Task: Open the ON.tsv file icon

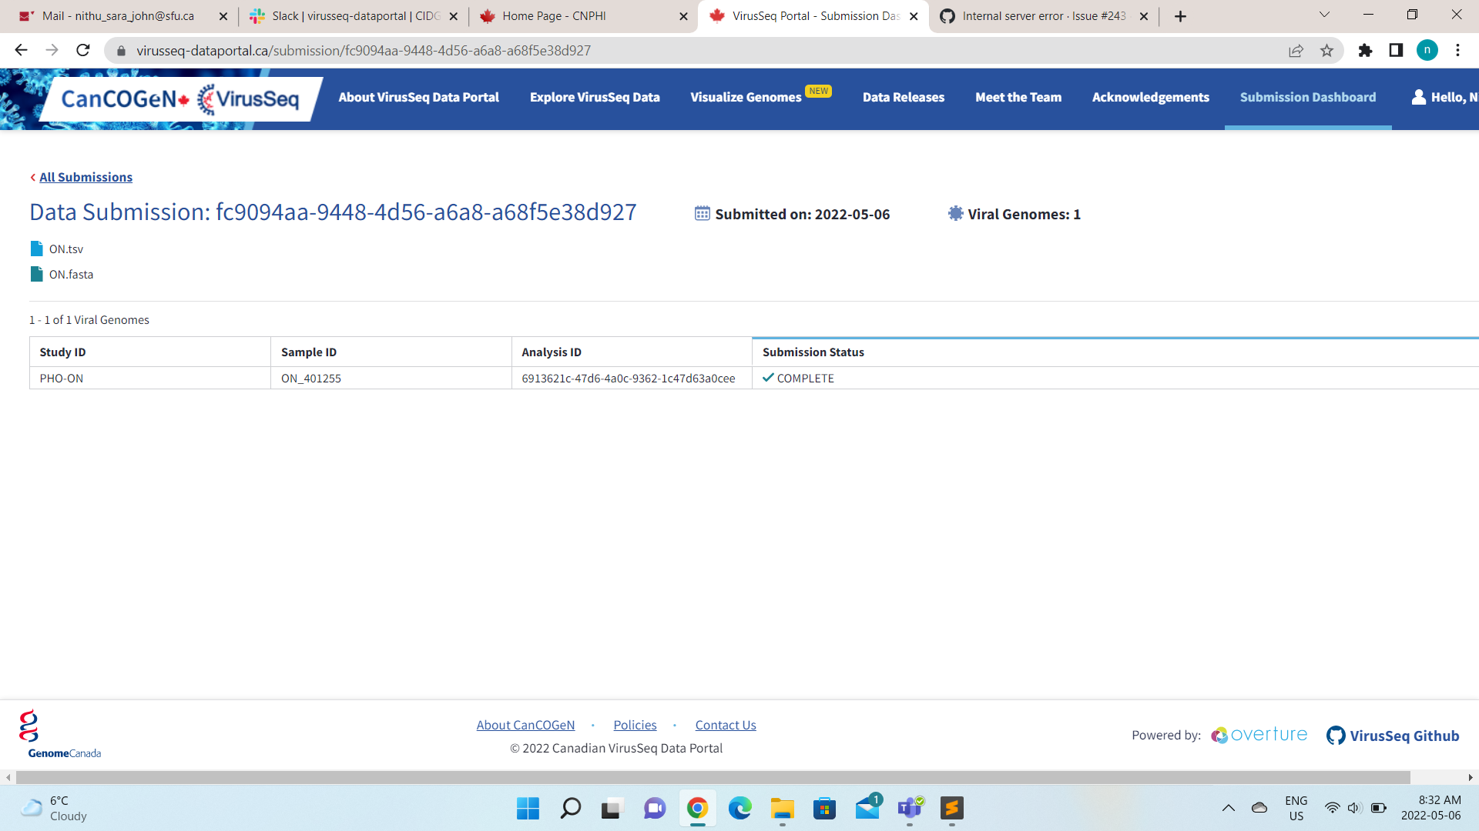Action: pyautogui.click(x=36, y=249)
